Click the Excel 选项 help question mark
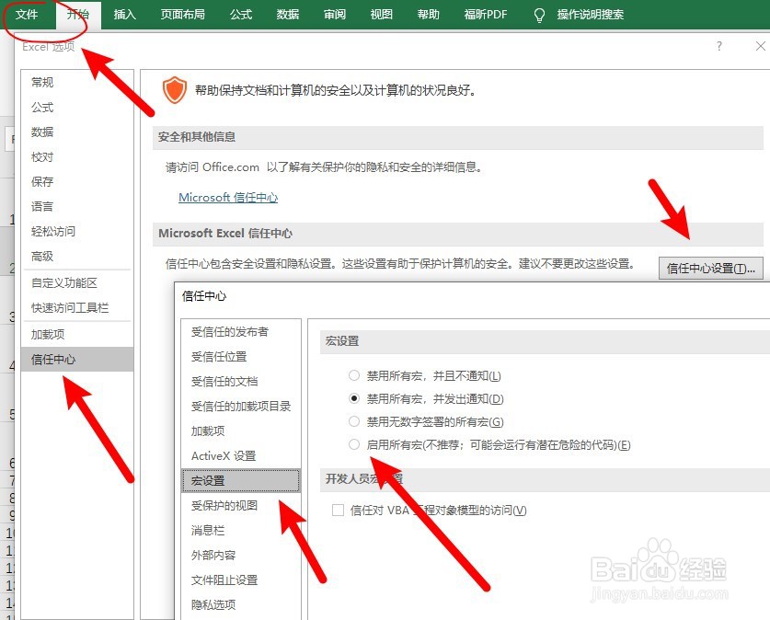Image resolution: width=770 pixels, height=620 pixels. point(718,46)
